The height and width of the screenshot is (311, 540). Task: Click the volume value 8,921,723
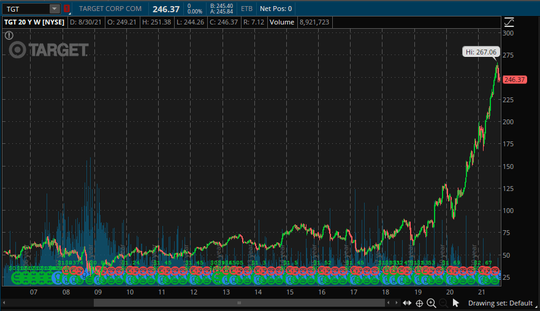(x=314, y=22)
